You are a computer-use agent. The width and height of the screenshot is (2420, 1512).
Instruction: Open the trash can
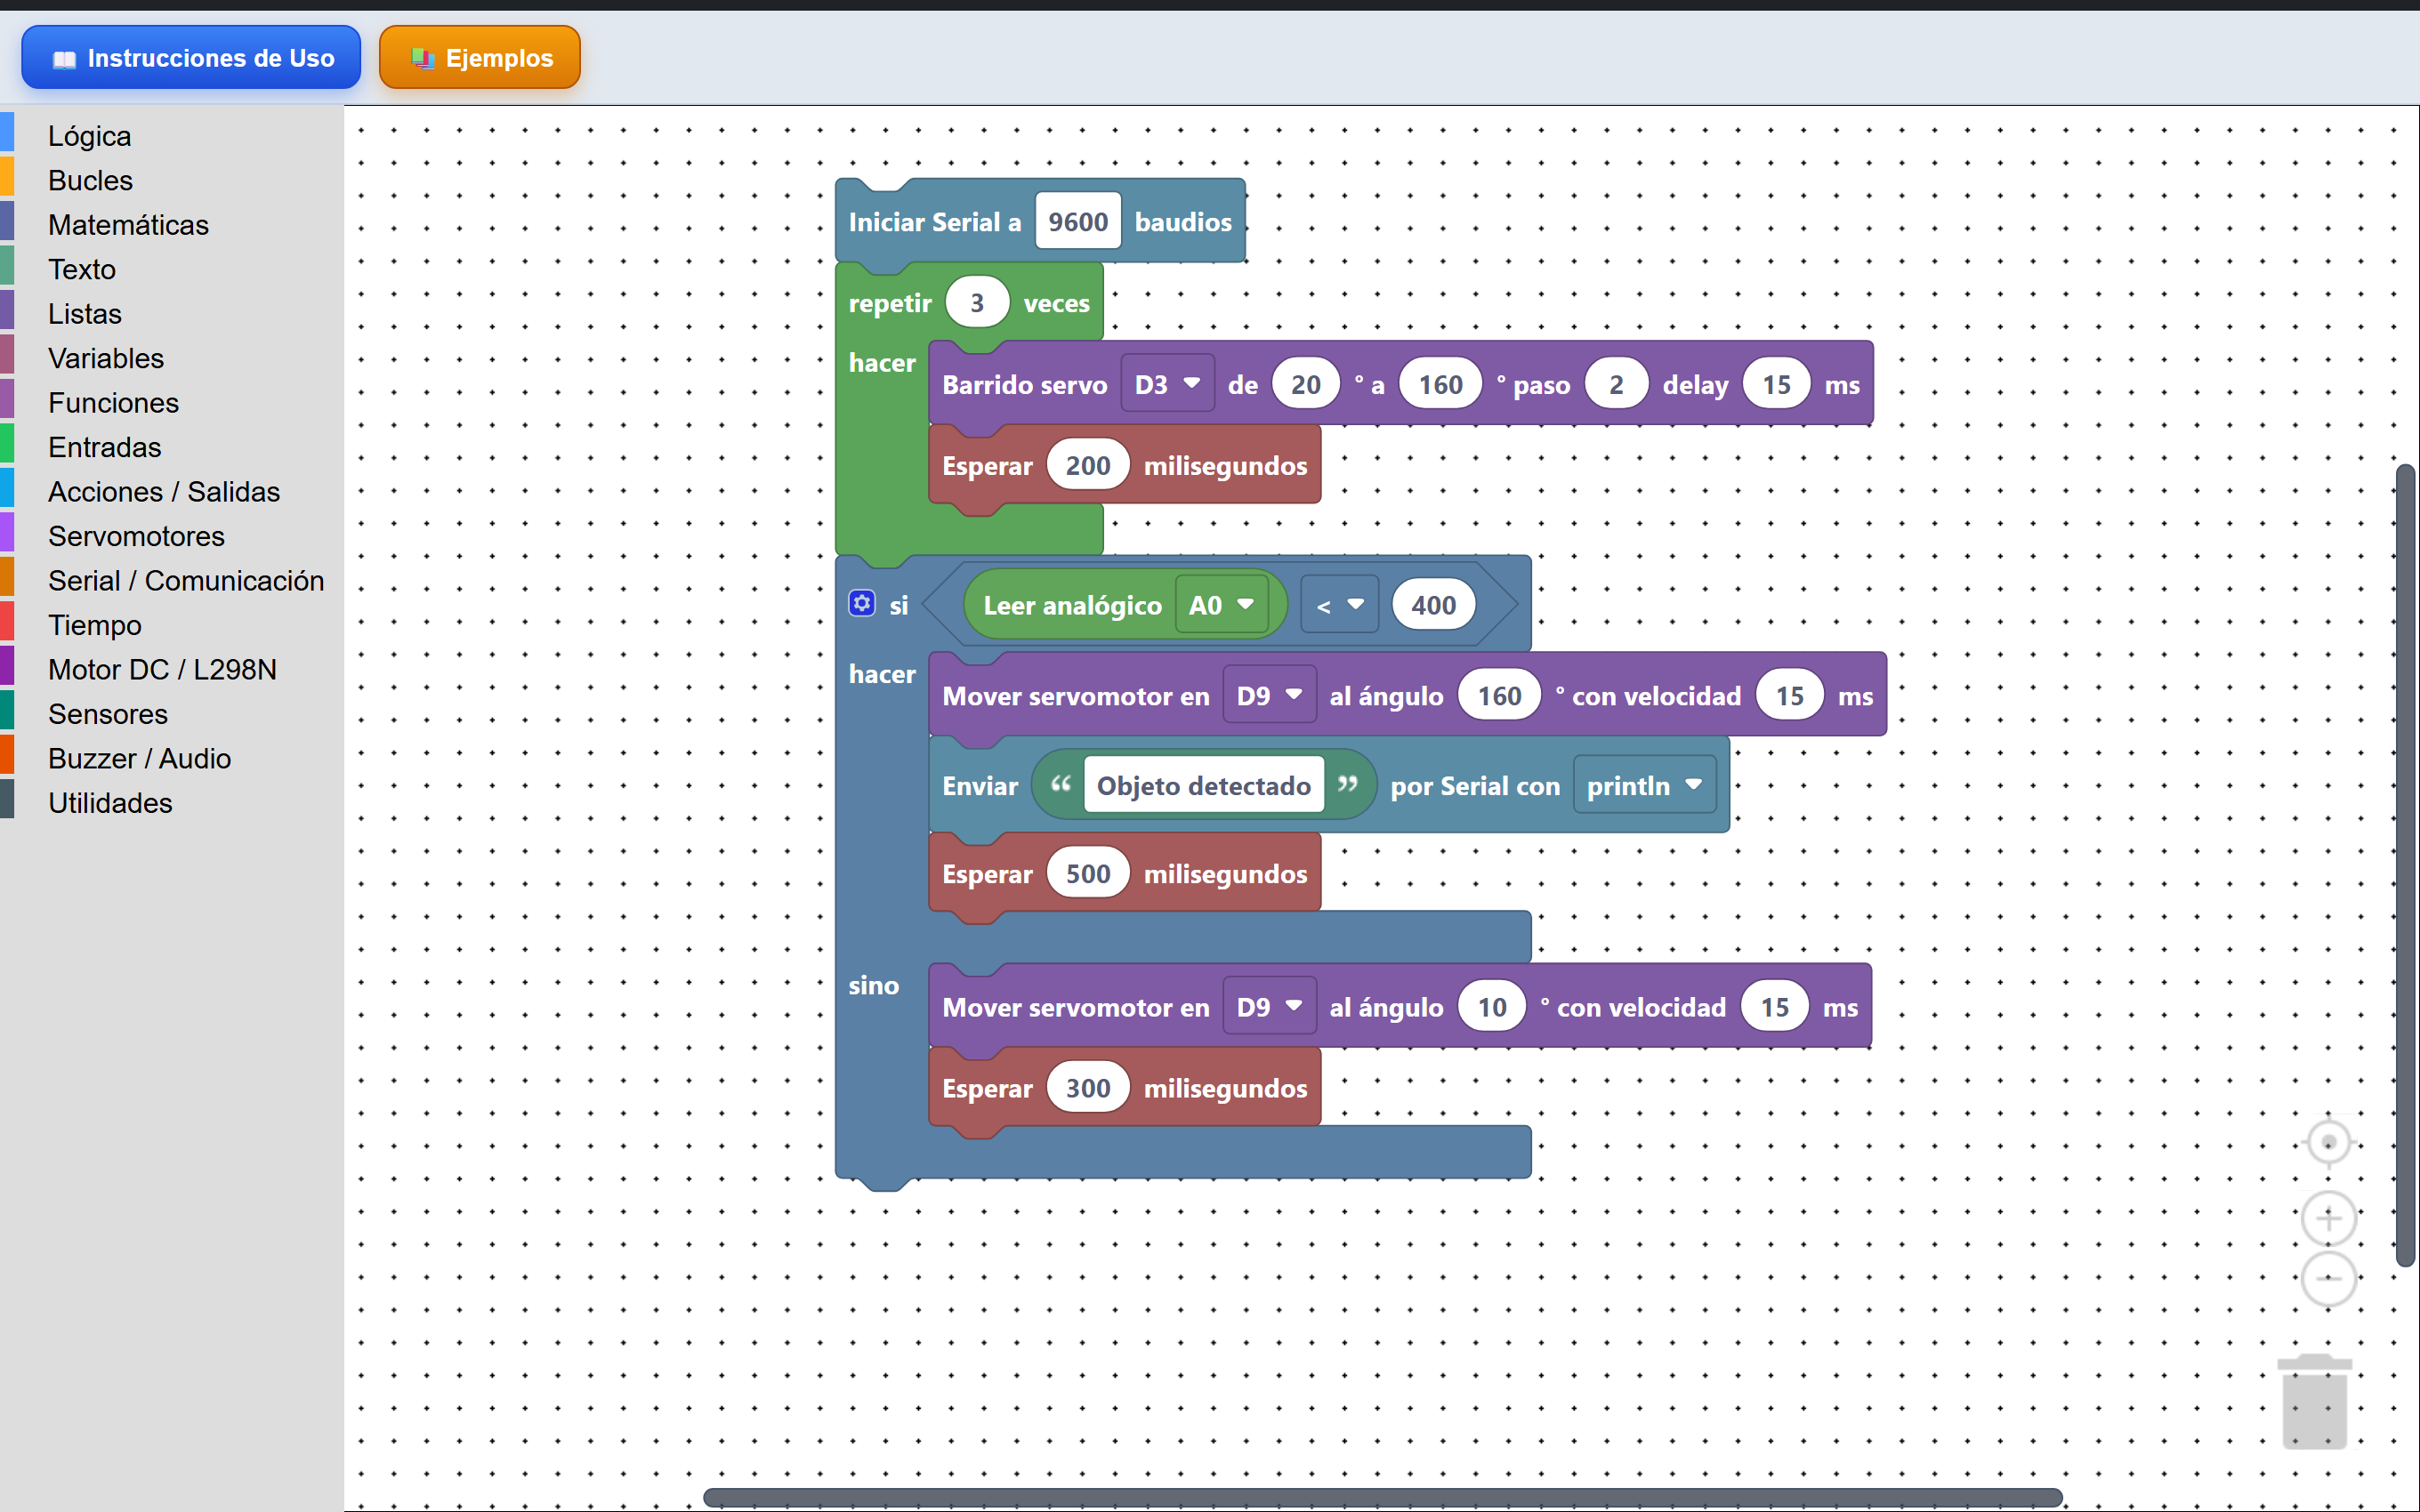[x=2314, y=1400]
